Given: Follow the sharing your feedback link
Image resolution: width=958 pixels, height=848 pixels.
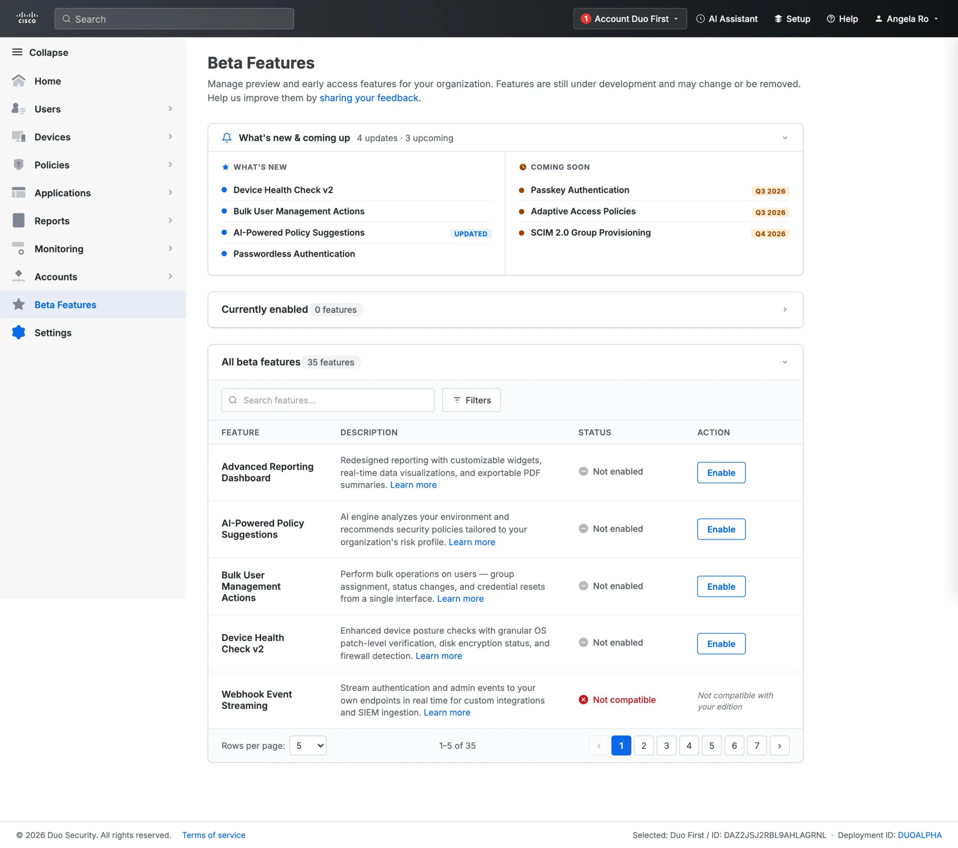Looking at the screenshot, I should [x=369, y=98].
